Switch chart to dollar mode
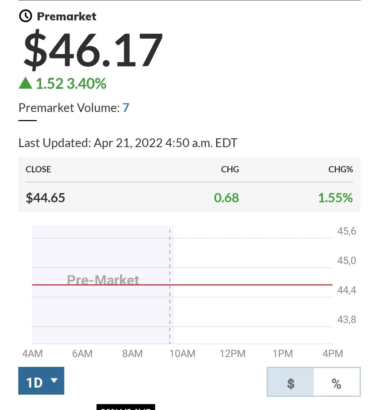The image size is (379, 410). pos(291,382)
